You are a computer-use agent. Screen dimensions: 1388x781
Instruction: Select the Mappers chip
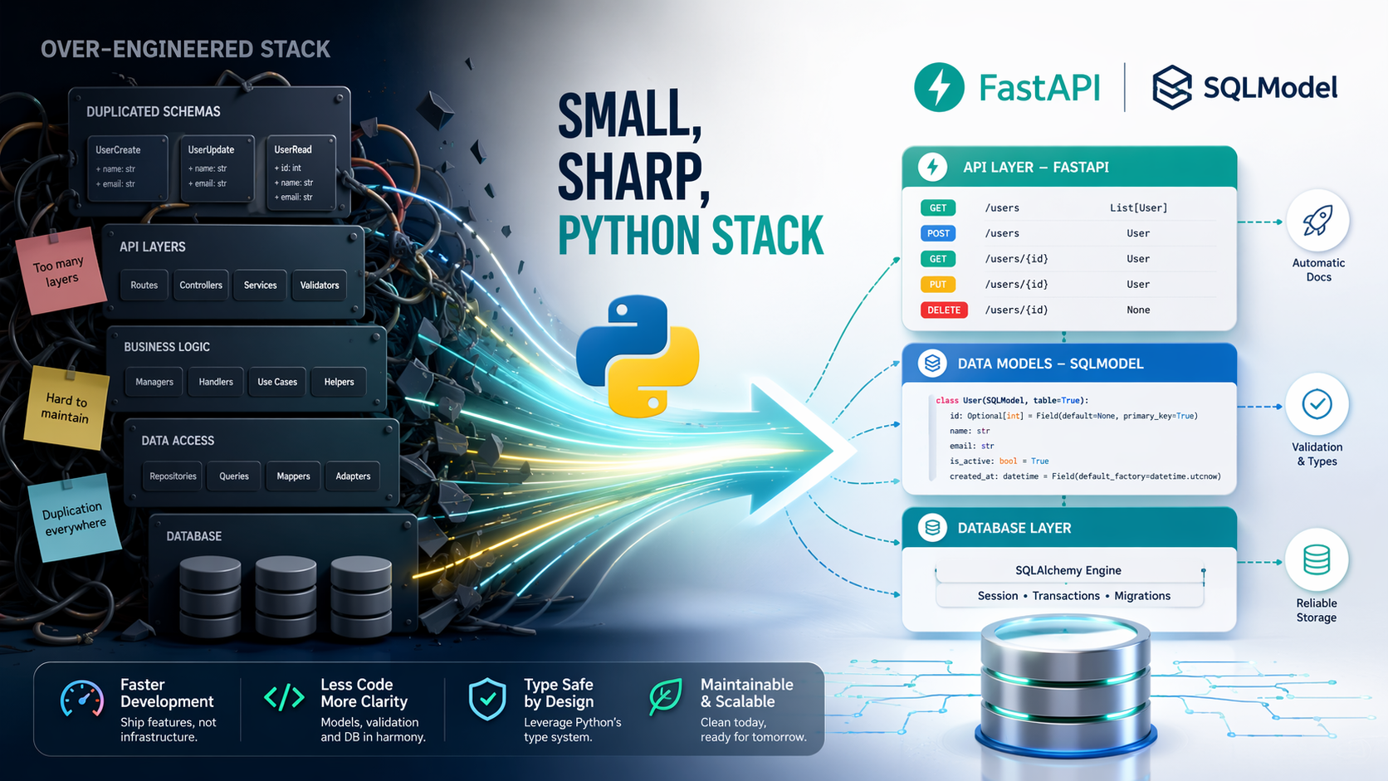(293, 476)
